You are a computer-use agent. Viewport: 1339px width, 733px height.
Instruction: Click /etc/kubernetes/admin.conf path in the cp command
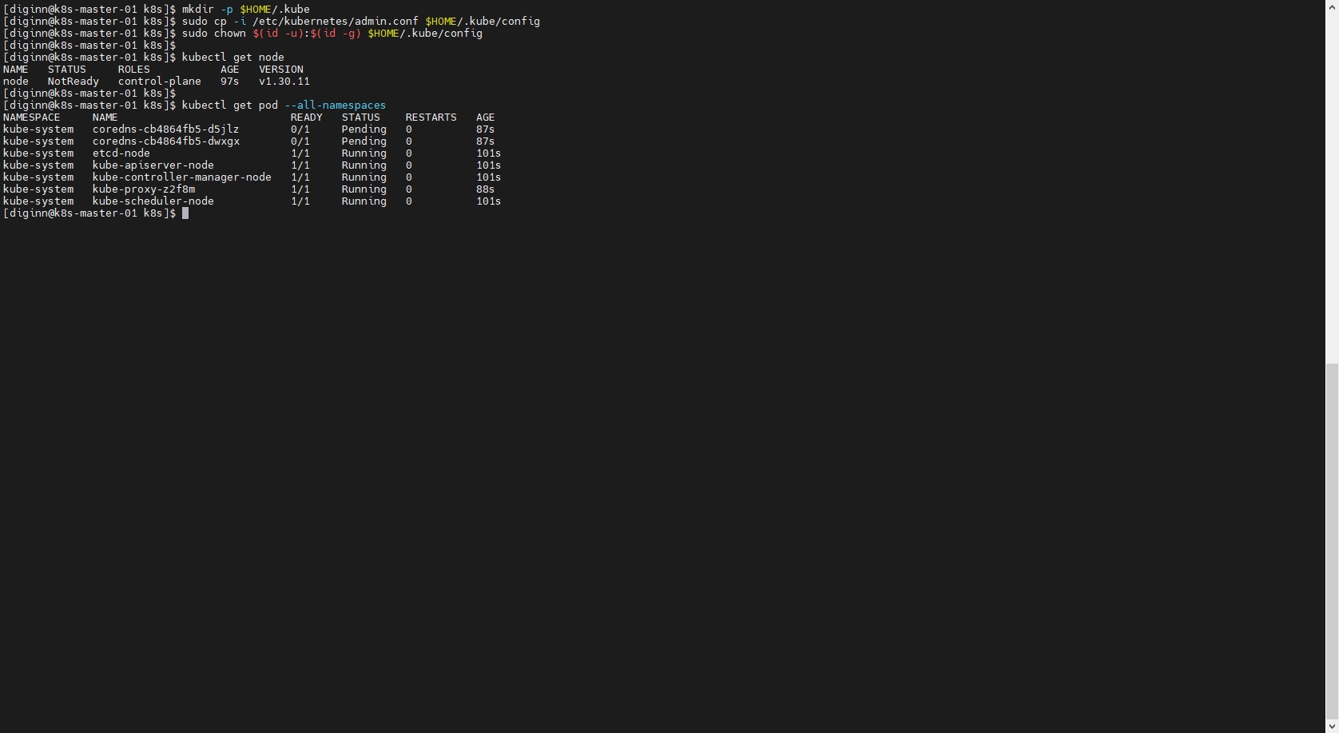(x=335, y=22)
